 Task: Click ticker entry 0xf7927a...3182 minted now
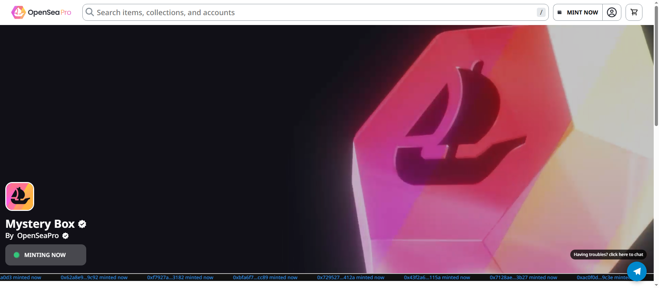click(180, 277)
